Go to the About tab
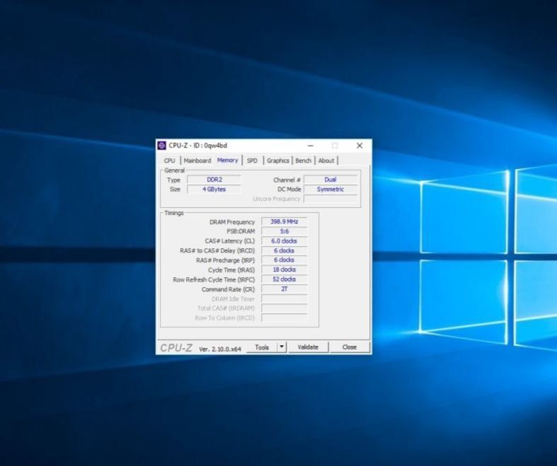Image resolution: width=557 pixels, height=466 pixels. (326, 161)
